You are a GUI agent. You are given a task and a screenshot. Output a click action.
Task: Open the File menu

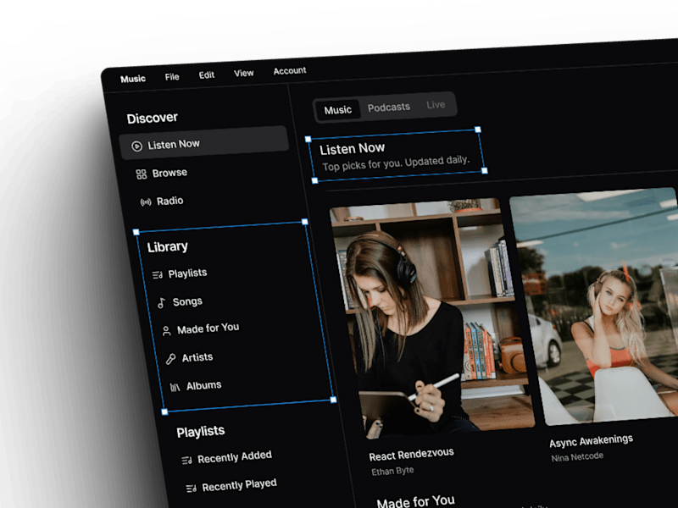tap(172, 77)
